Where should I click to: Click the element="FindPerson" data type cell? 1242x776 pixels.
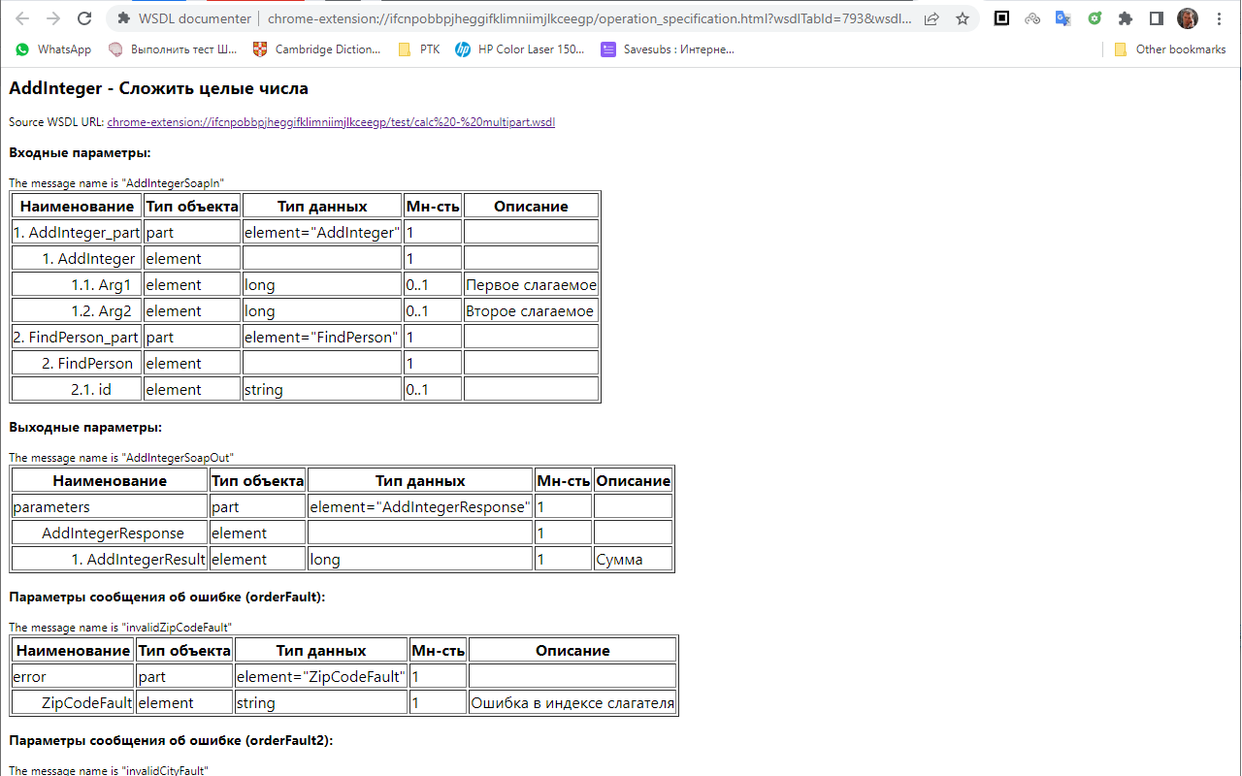coord(322,337)
